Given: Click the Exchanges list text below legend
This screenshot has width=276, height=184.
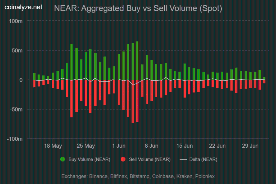Looking at the screenshot, I should pos(138,176).
